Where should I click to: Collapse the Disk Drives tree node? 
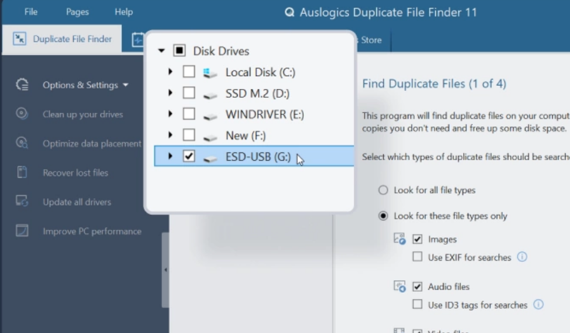point(161,51)
